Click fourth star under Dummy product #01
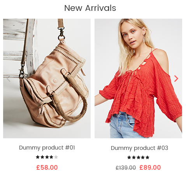 [x=51, y=157]
